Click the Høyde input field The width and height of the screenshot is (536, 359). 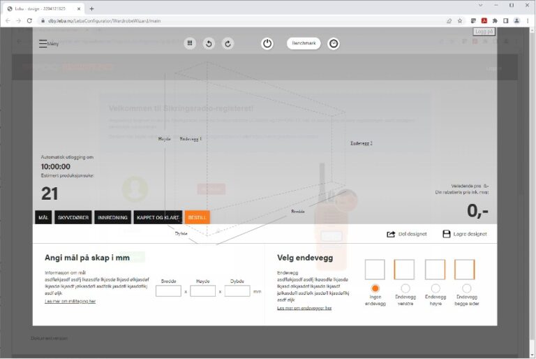[202, 291]
